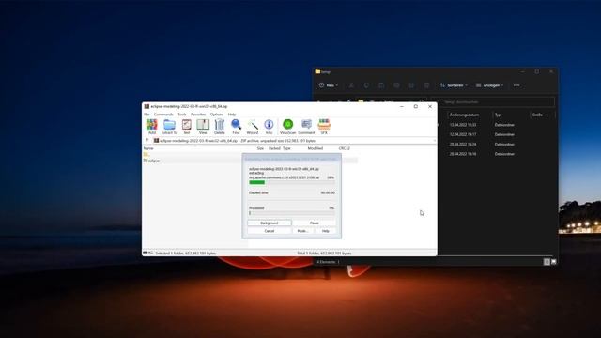Image resolution: width=601 pixels, height=338 pixels.
Task: Open the Favorites menu
Action: pos(198,115)
